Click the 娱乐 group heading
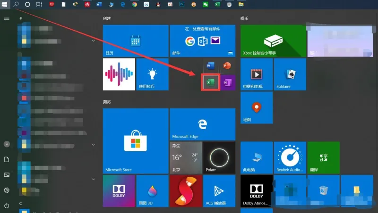 pyautogui.click(x=244, y=18)
